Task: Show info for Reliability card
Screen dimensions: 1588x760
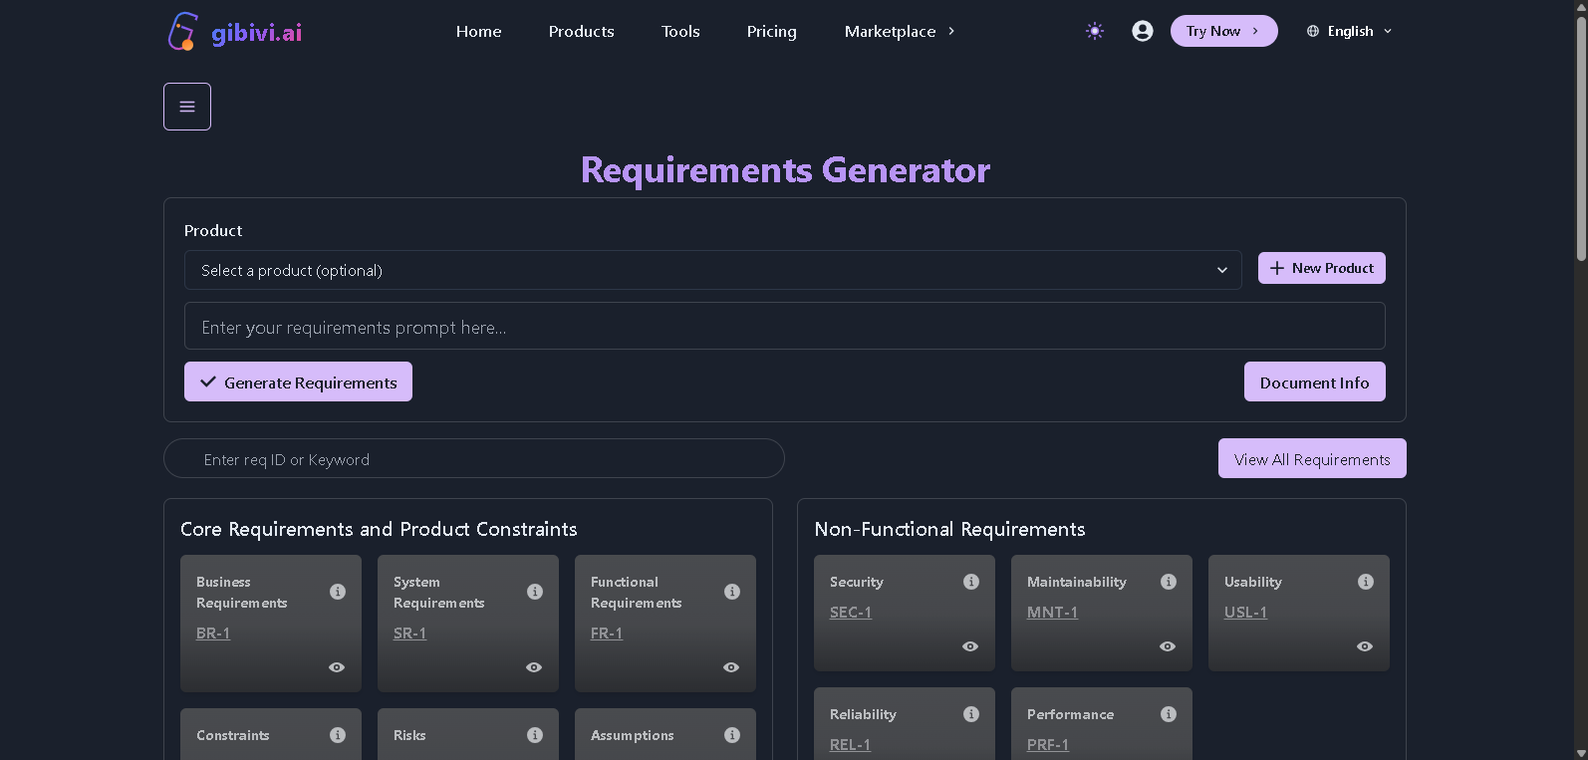Action: (x=971, y=714)
